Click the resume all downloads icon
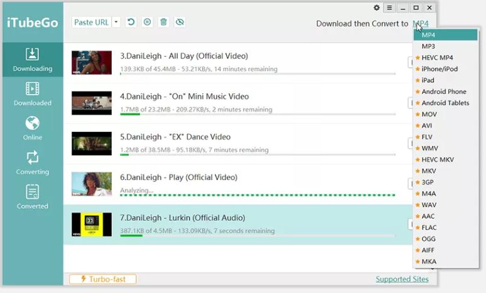Image resolution: width=486 pixels, height=293 pixels. tap(131, 22)
